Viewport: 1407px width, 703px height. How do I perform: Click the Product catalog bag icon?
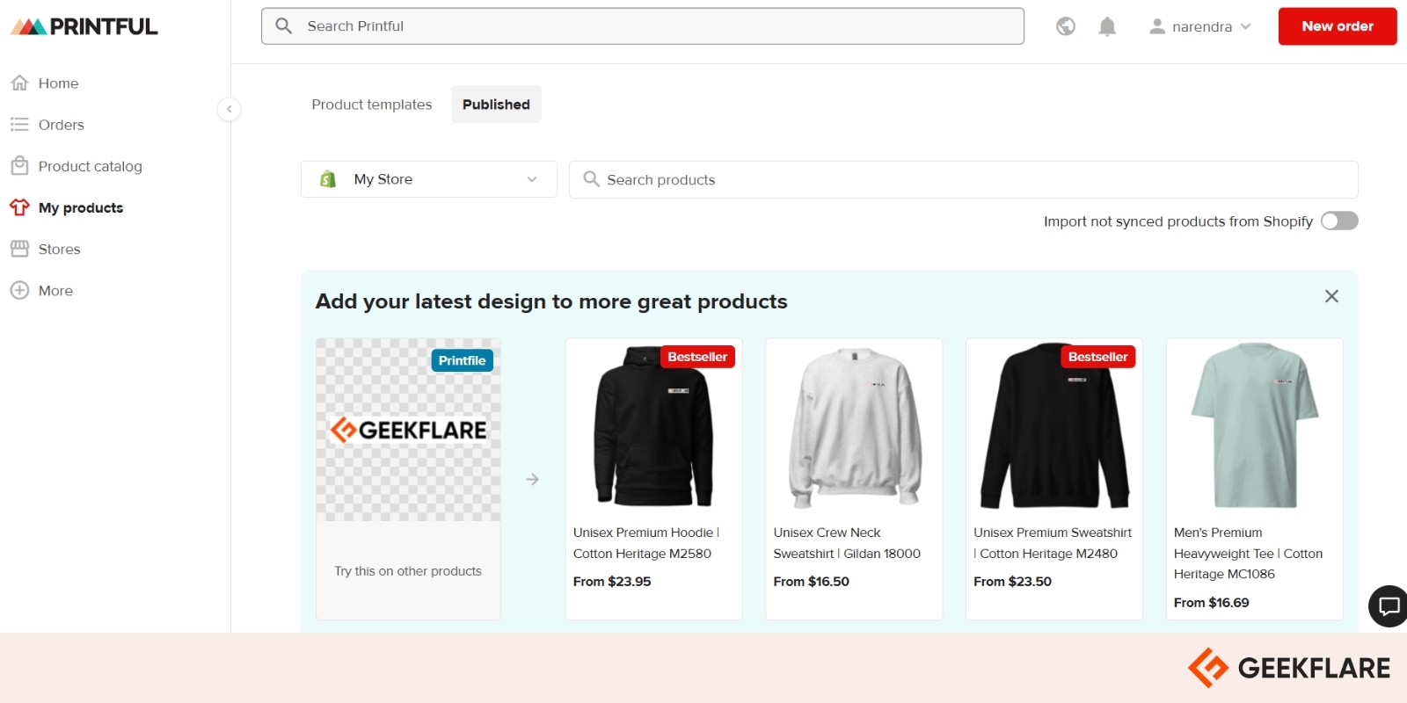pos(19,166)
